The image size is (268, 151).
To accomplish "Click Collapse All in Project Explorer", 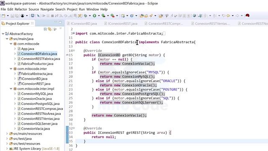I will [45, 29].
